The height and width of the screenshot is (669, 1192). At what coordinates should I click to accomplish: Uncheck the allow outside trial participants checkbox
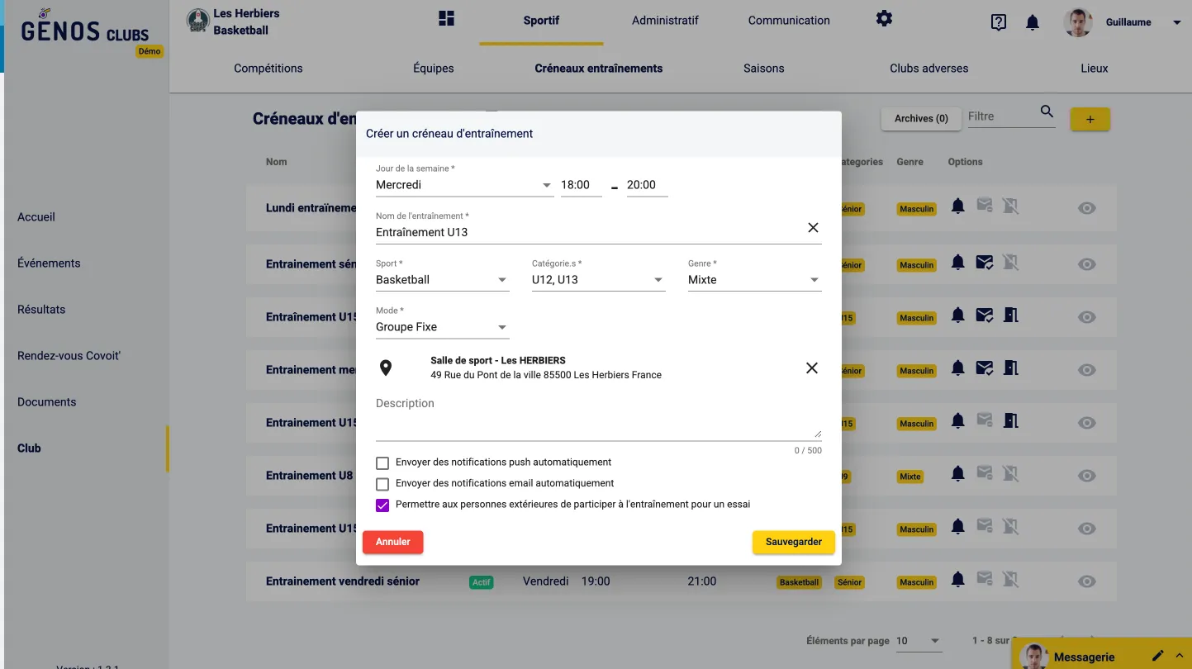(382, 505)
